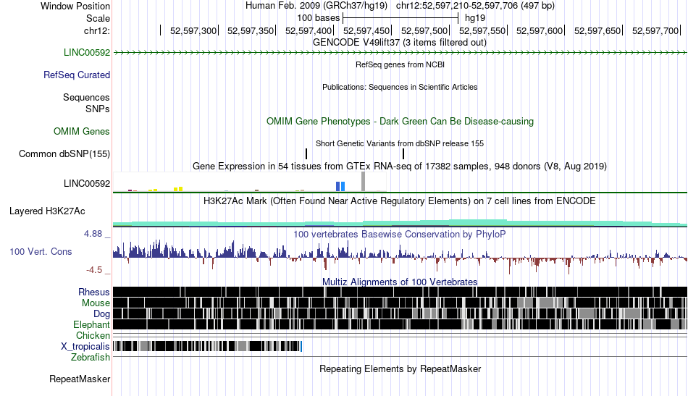Click the Mouse alignment label
This screenshot has width=688, height=396.
point(96,303)
